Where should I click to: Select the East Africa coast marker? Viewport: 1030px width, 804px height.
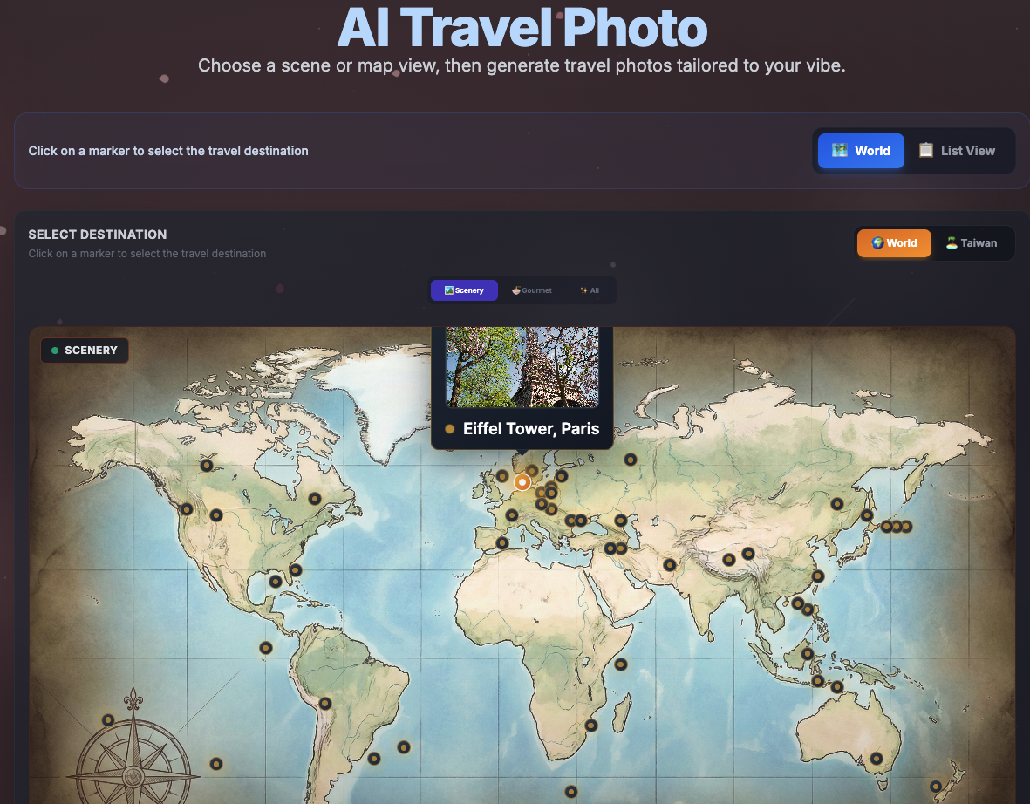click(621, 664)
